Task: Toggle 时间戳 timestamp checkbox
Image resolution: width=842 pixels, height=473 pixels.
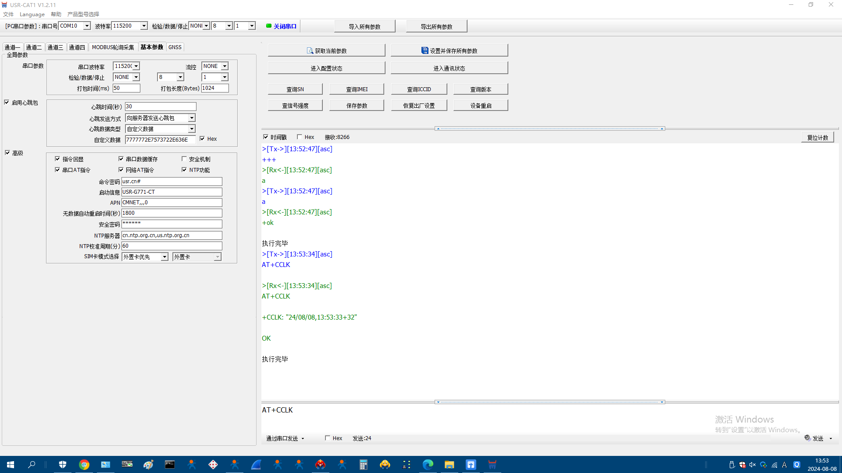Action: tap(266, 137)
